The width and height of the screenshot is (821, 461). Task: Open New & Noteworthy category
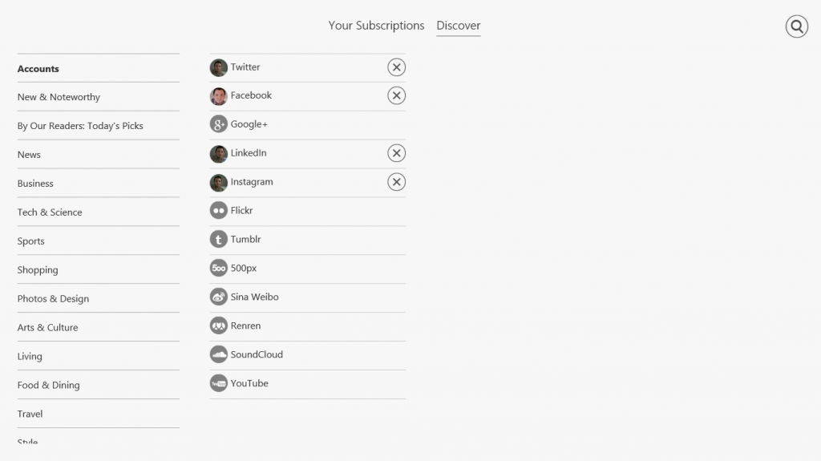click(59, 97)
